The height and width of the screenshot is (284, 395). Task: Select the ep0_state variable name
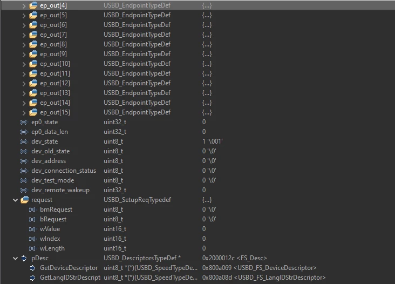point(45,122)
